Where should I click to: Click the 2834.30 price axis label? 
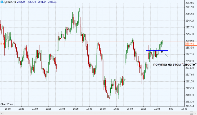click(190, 68)
